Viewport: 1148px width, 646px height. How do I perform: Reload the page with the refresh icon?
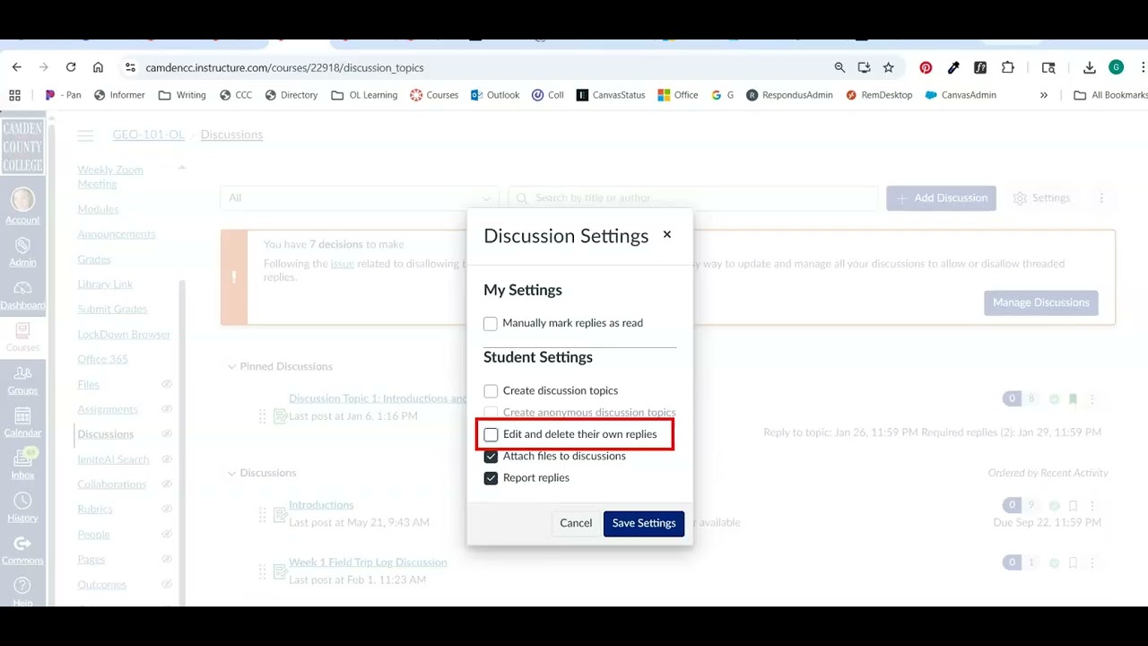pos(71,67)
